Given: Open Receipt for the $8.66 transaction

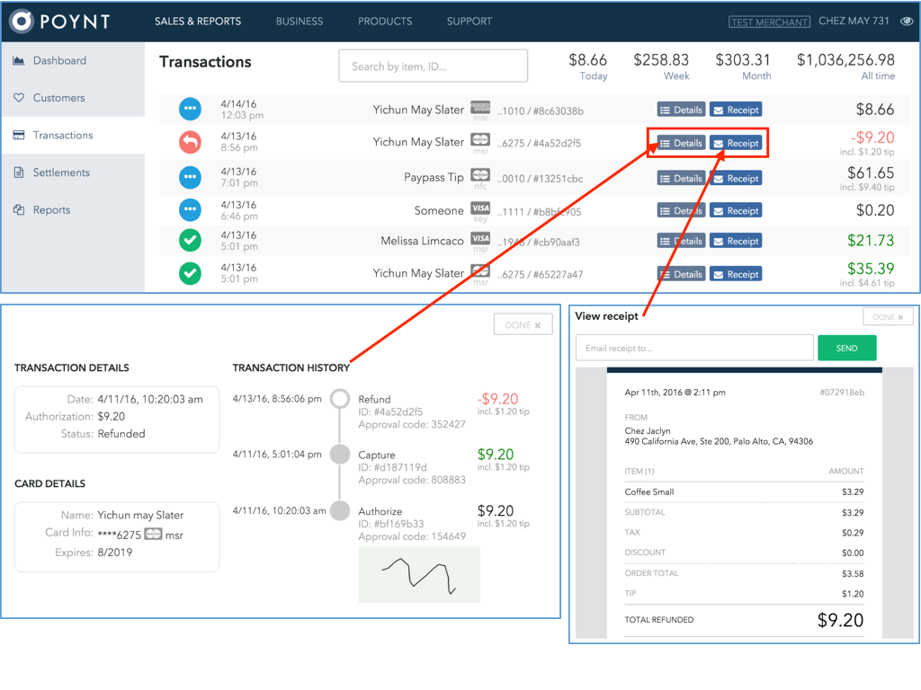Looking at the screenshot, I should (736, 110).
